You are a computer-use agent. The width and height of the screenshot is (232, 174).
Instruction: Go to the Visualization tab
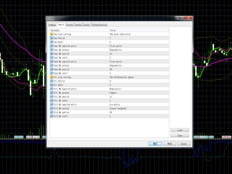tap(99, 25)
